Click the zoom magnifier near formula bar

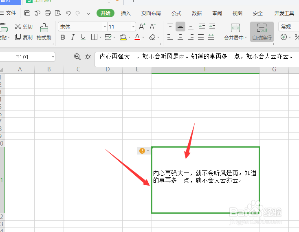point(77,57)
